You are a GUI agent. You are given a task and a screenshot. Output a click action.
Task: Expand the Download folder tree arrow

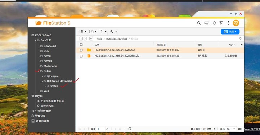(39, 46)
